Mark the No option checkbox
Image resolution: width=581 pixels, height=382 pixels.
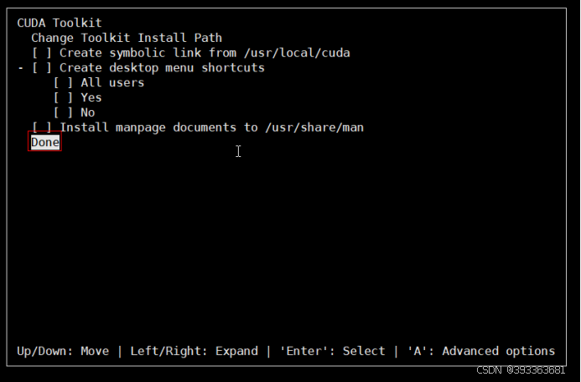pyautogui.click(x=63, y=113)
